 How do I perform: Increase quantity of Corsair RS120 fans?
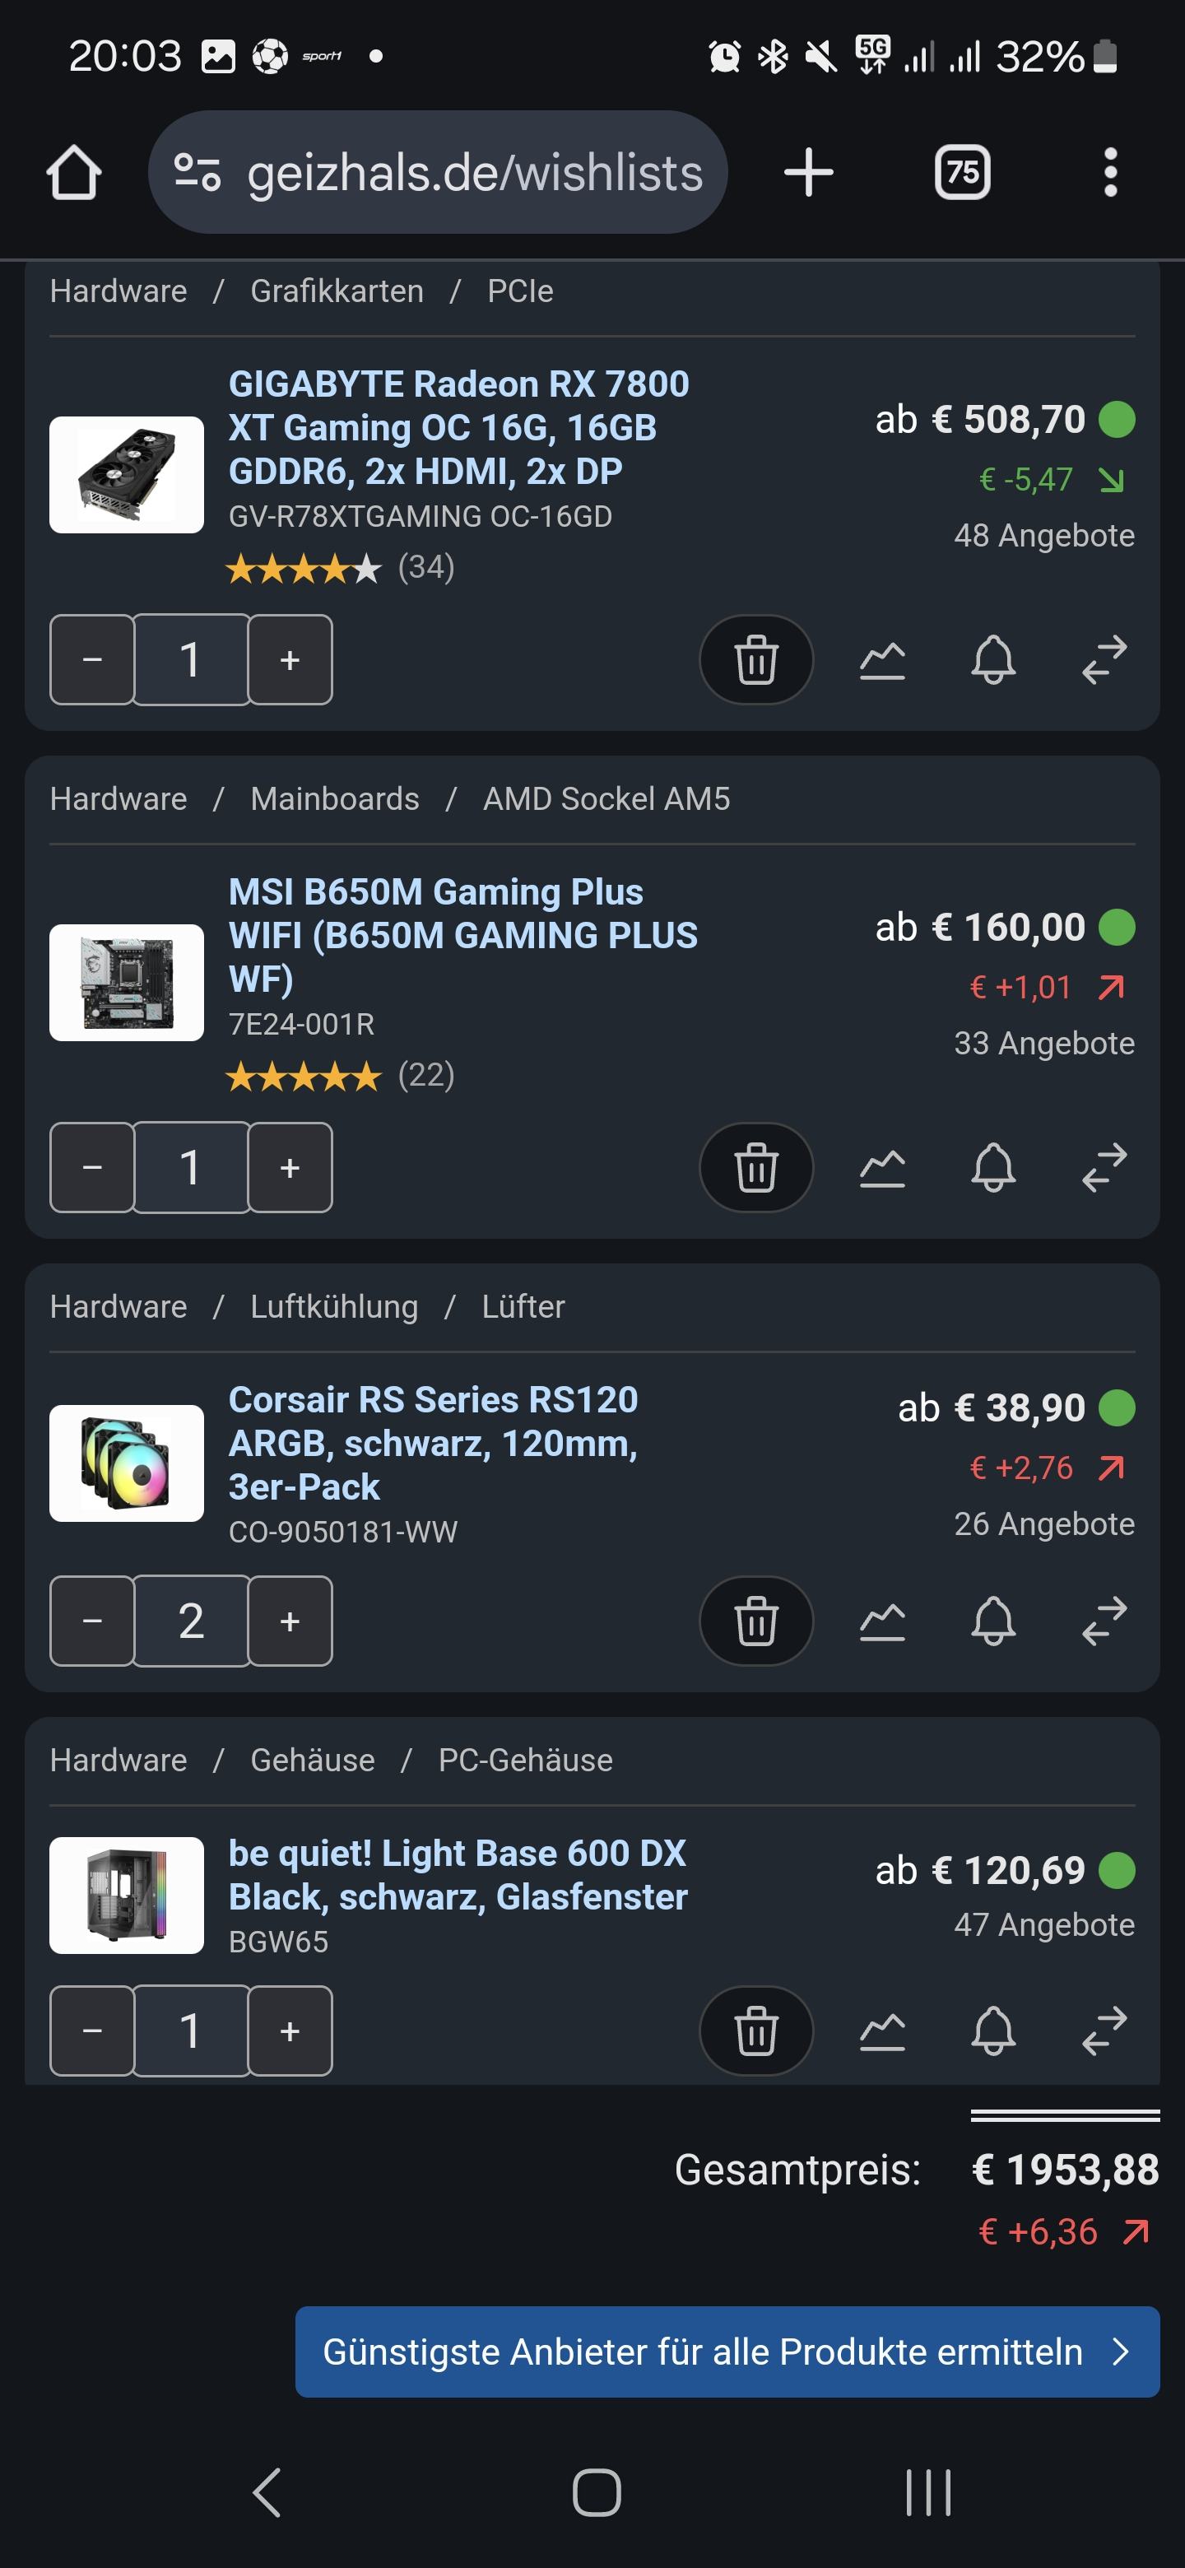click(x=290, y=1621)
